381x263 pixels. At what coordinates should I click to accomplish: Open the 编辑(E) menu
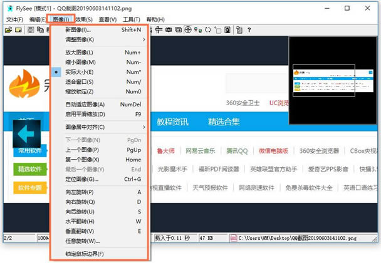[38, 19]
